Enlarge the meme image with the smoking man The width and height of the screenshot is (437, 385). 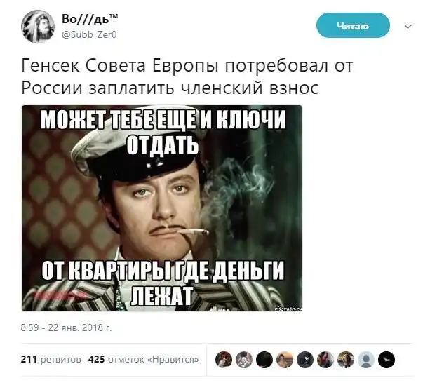(x=162, y=208)
